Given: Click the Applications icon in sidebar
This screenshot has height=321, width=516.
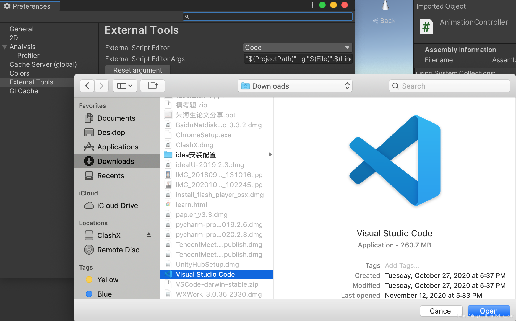Looking at the screenshot, I should (89, 147).
